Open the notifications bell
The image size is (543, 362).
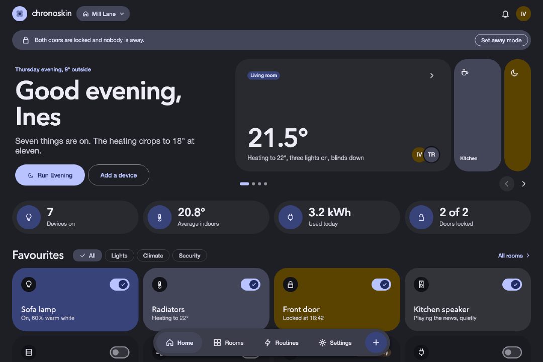505,14
